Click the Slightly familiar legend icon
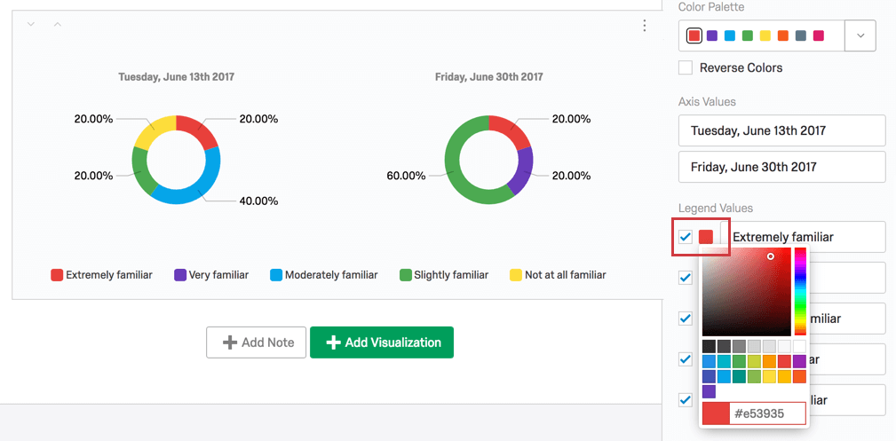Viewport: 896px width, 441px height. point(406,275)
